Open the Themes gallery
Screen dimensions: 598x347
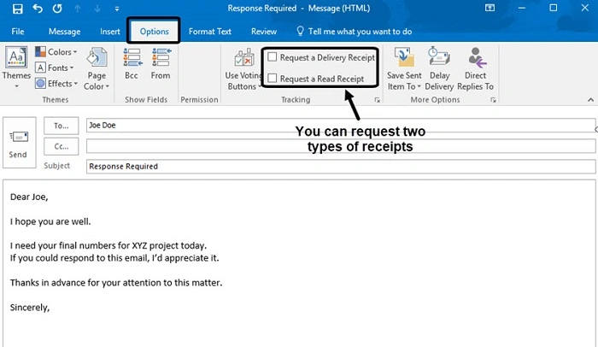[16, 68]
